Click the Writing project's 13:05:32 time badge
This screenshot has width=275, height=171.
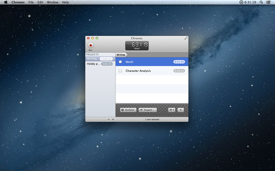(x=106, y=59)
